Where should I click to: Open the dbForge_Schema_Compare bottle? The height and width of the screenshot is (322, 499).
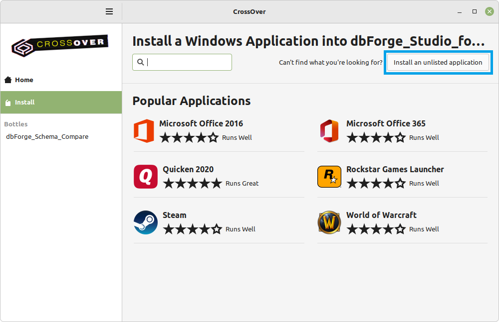click(x=47, y=136)
